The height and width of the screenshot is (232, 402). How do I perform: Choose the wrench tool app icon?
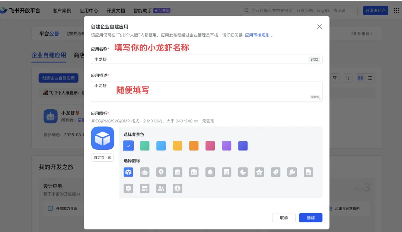[x=292, y=172]
